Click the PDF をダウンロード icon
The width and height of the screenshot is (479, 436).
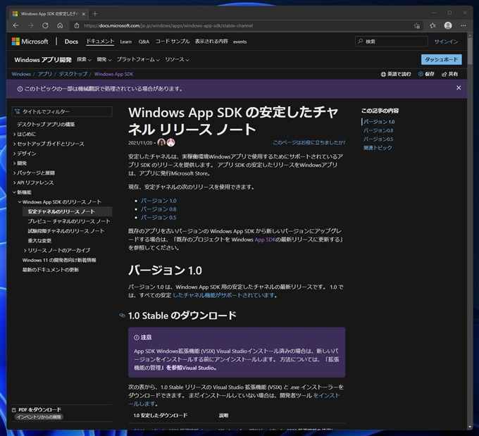[x=14, y=410]
